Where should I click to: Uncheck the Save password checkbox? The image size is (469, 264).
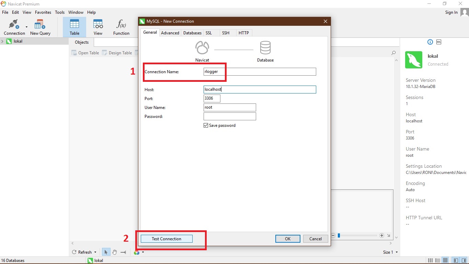pos(205,125)
